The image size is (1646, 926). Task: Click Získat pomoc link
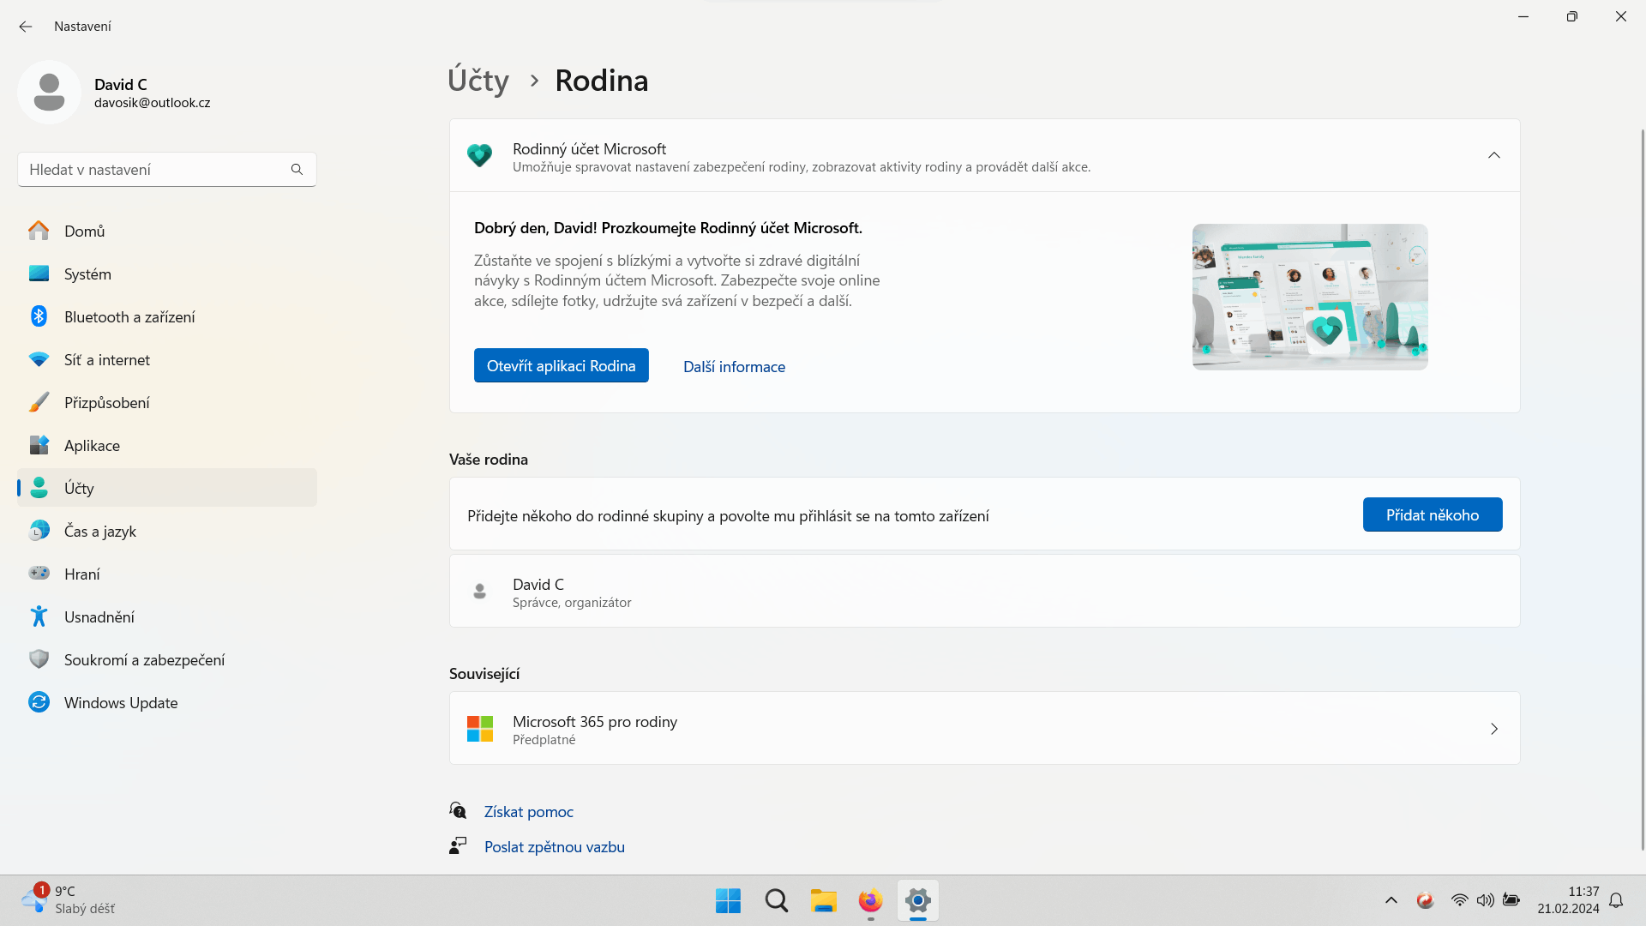click(528, 812)
